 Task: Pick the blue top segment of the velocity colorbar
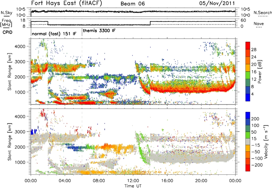[x=248, y=115]
